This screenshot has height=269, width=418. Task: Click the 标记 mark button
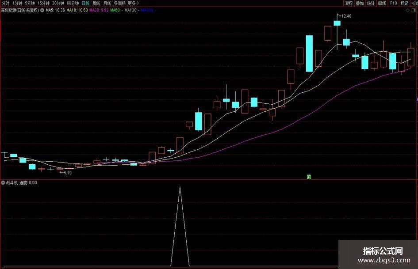tap(404, 3)
